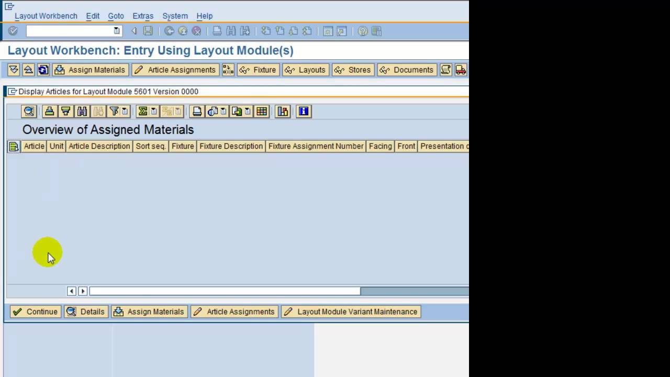Click the red truck icon
The image size is (670, 377).
click(x=461, y=70)
